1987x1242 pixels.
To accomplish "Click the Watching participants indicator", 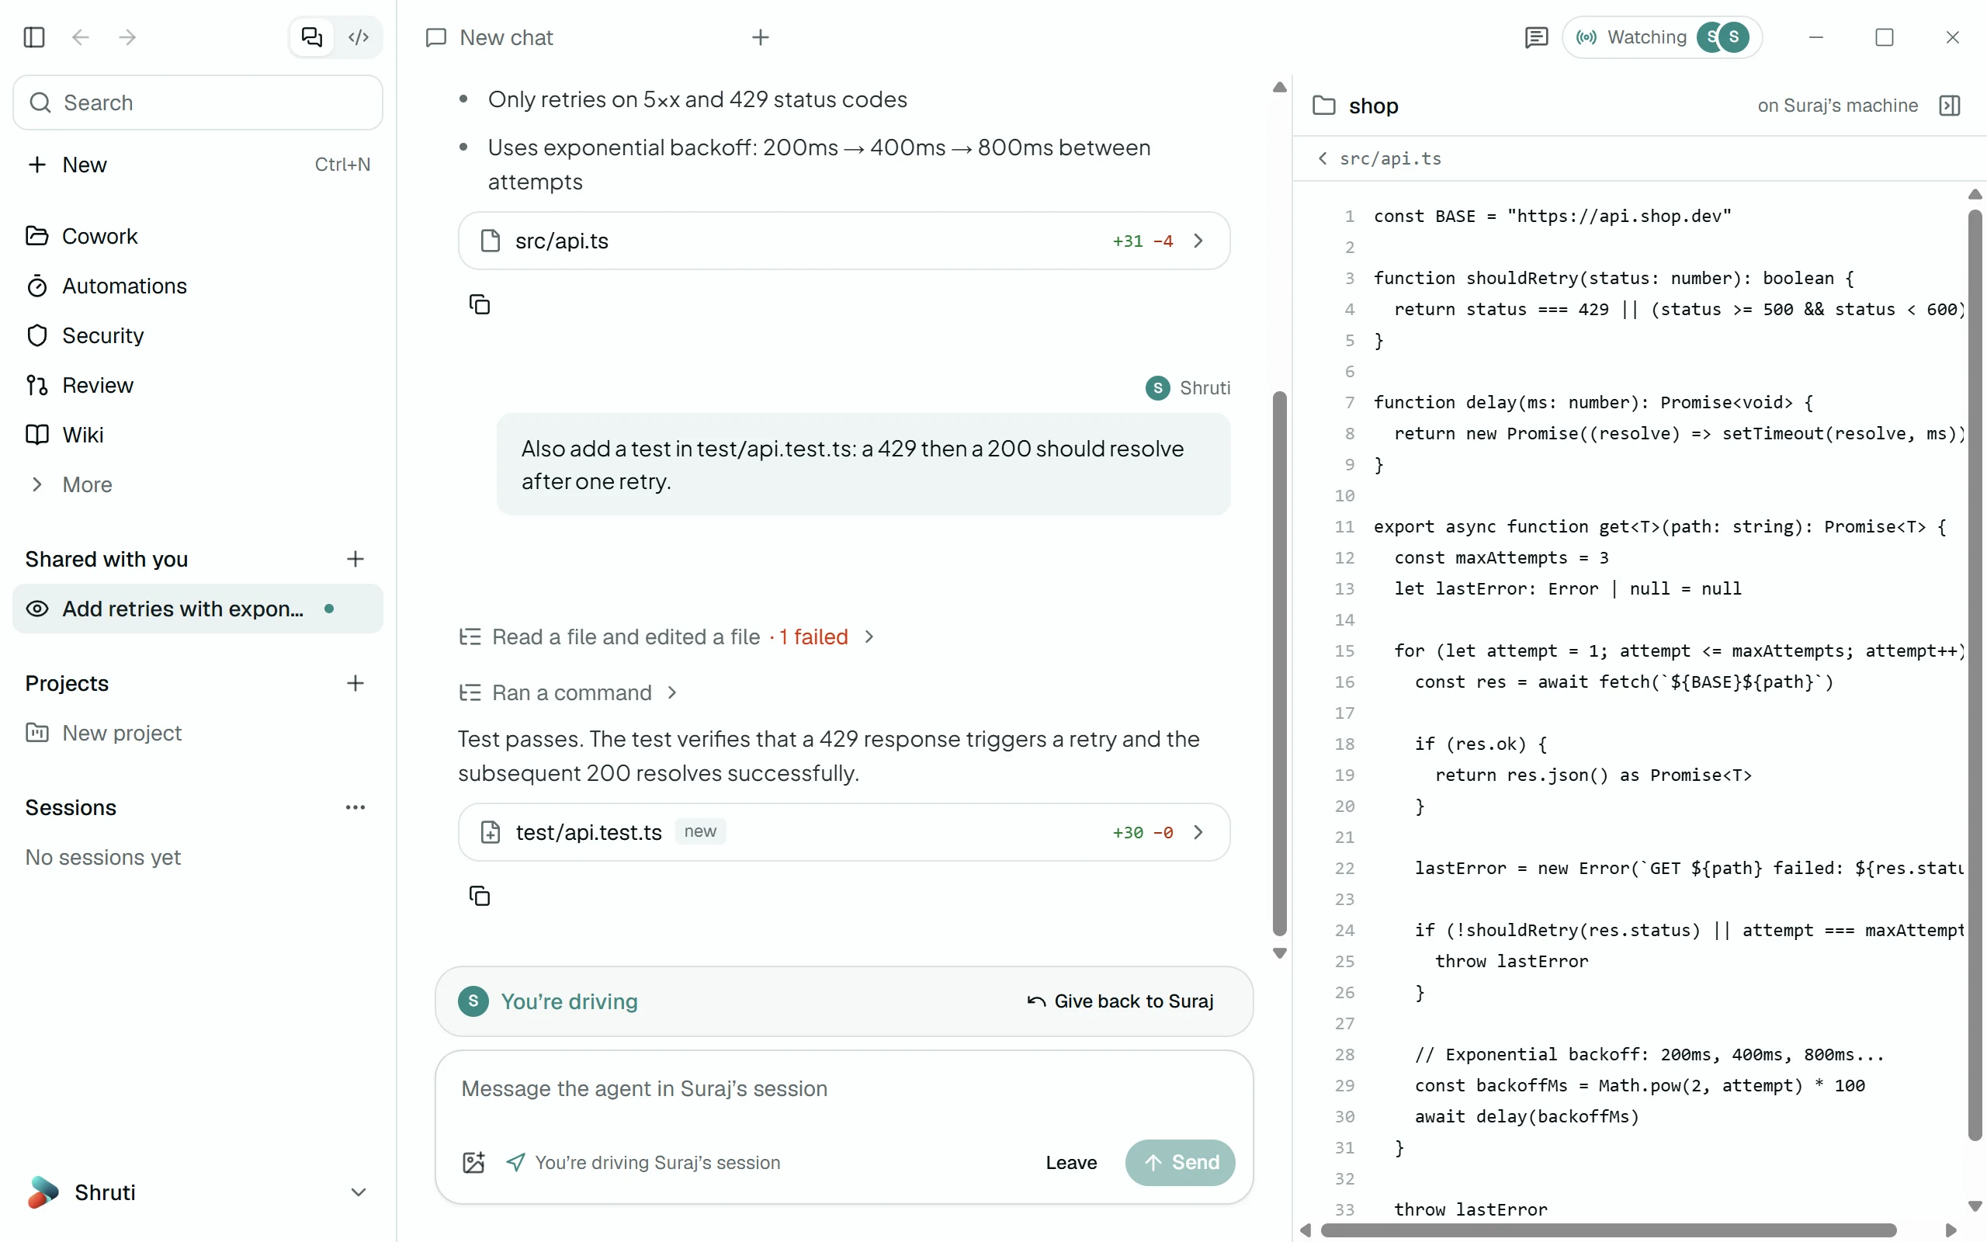I will tap(1663, 37).
